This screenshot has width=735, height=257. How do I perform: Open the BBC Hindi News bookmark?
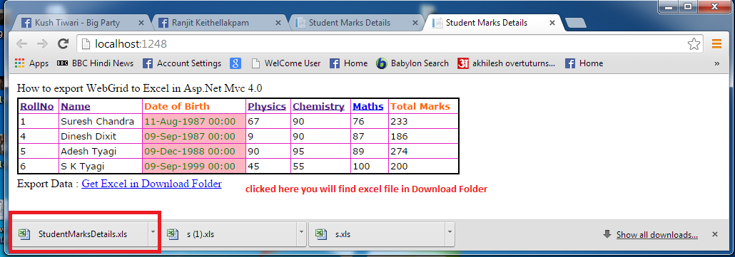(x=95, y=63)
